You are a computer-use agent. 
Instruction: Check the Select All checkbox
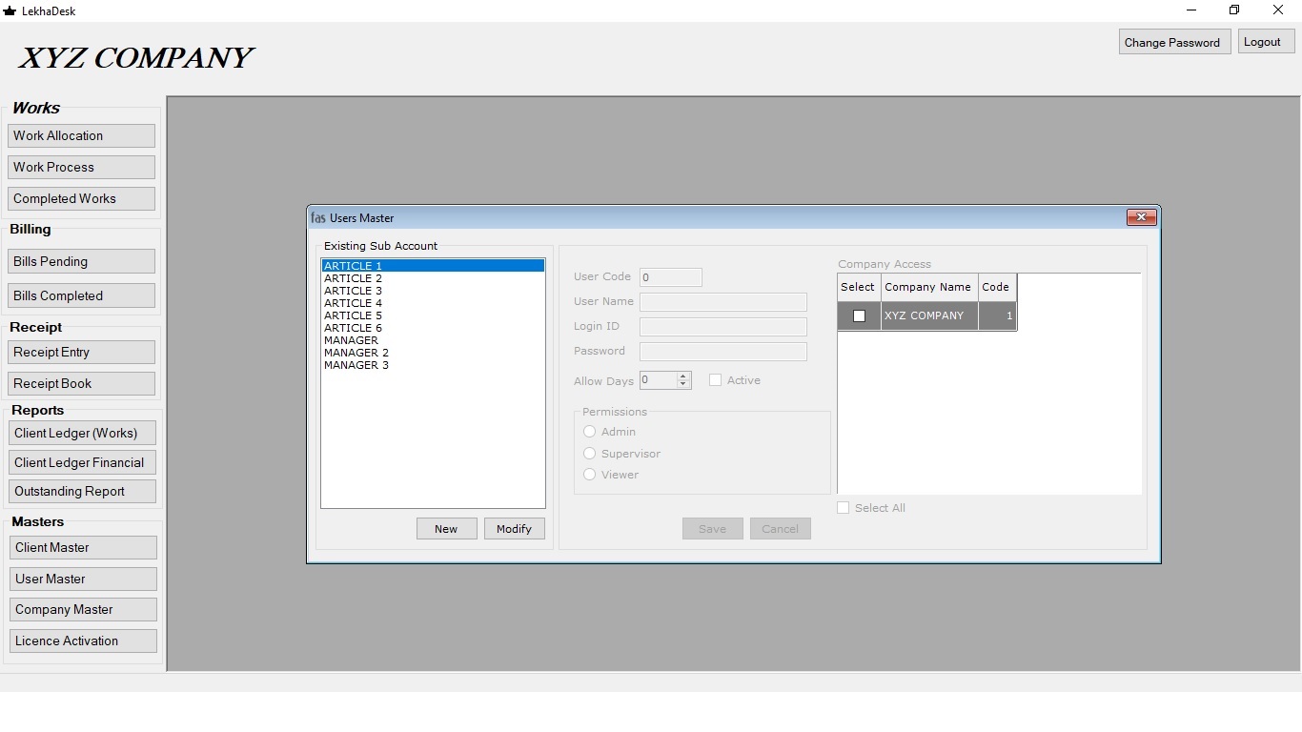point(843,508)
